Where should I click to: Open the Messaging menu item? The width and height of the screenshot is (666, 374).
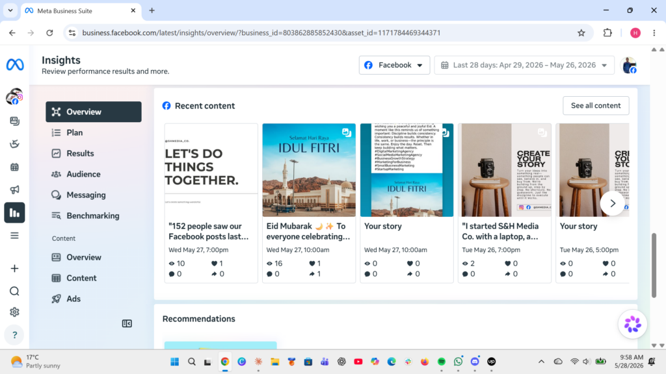[94, 195]
